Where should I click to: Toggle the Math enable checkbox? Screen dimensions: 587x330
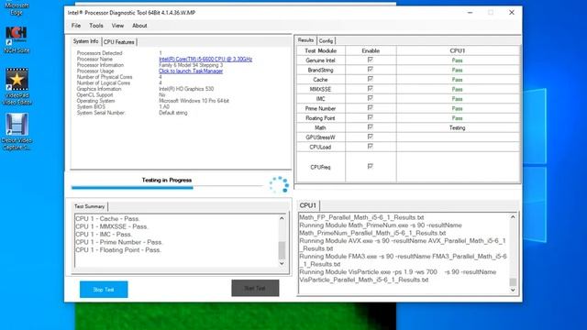click(371, 127)
